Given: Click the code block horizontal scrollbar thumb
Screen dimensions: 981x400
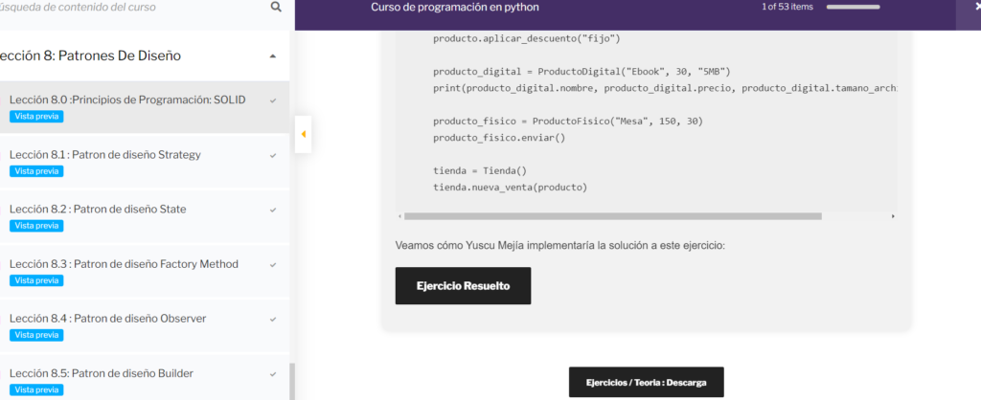Looking at the screenshot, I should [x=613, y=216].
